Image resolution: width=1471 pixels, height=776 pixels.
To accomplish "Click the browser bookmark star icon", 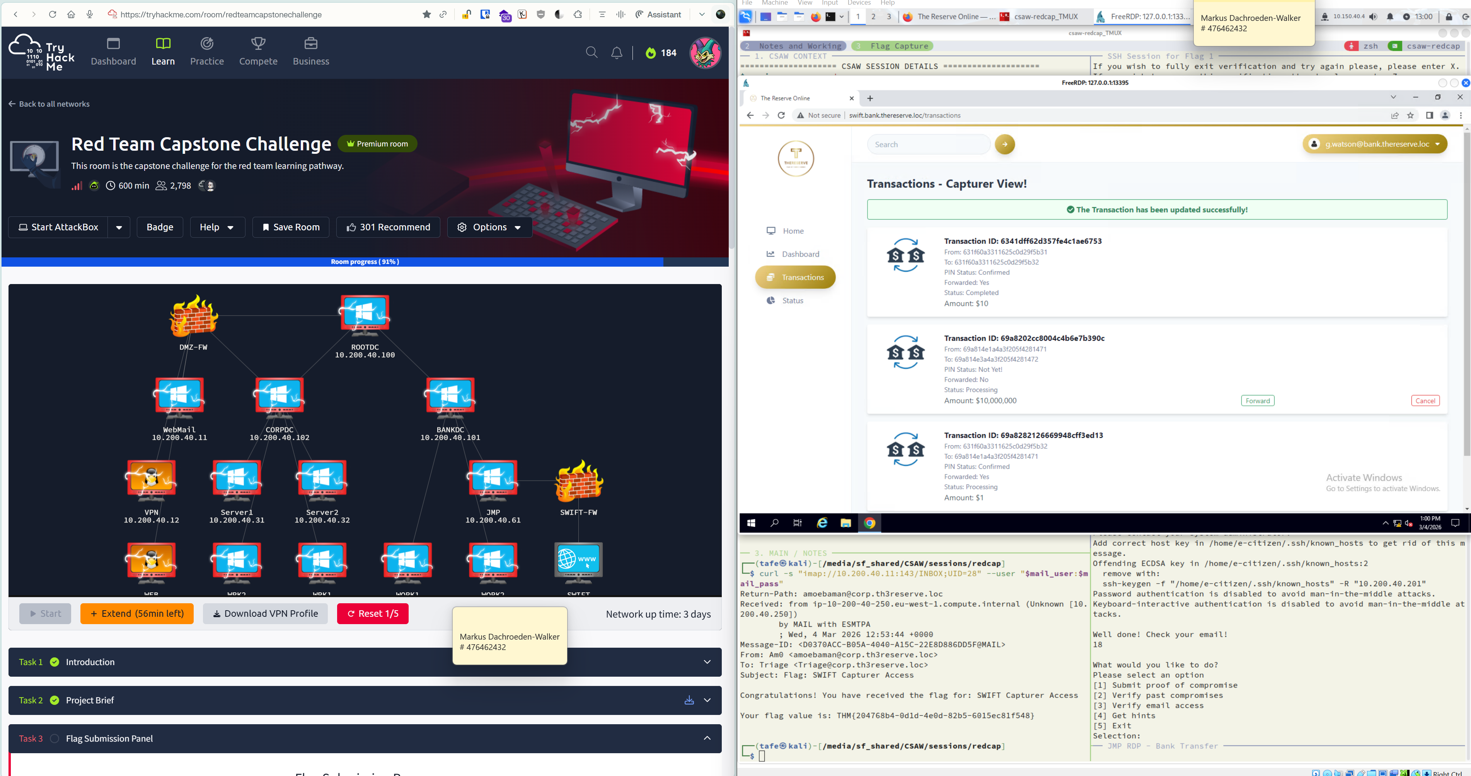I will (426, 14).
